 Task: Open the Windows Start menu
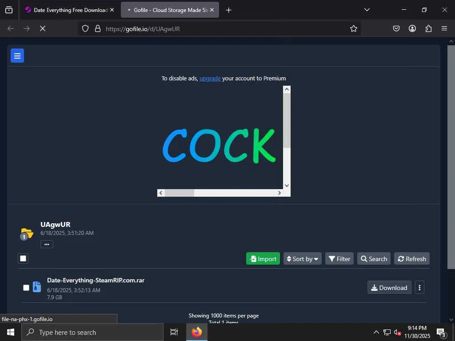tap(11, 332)
